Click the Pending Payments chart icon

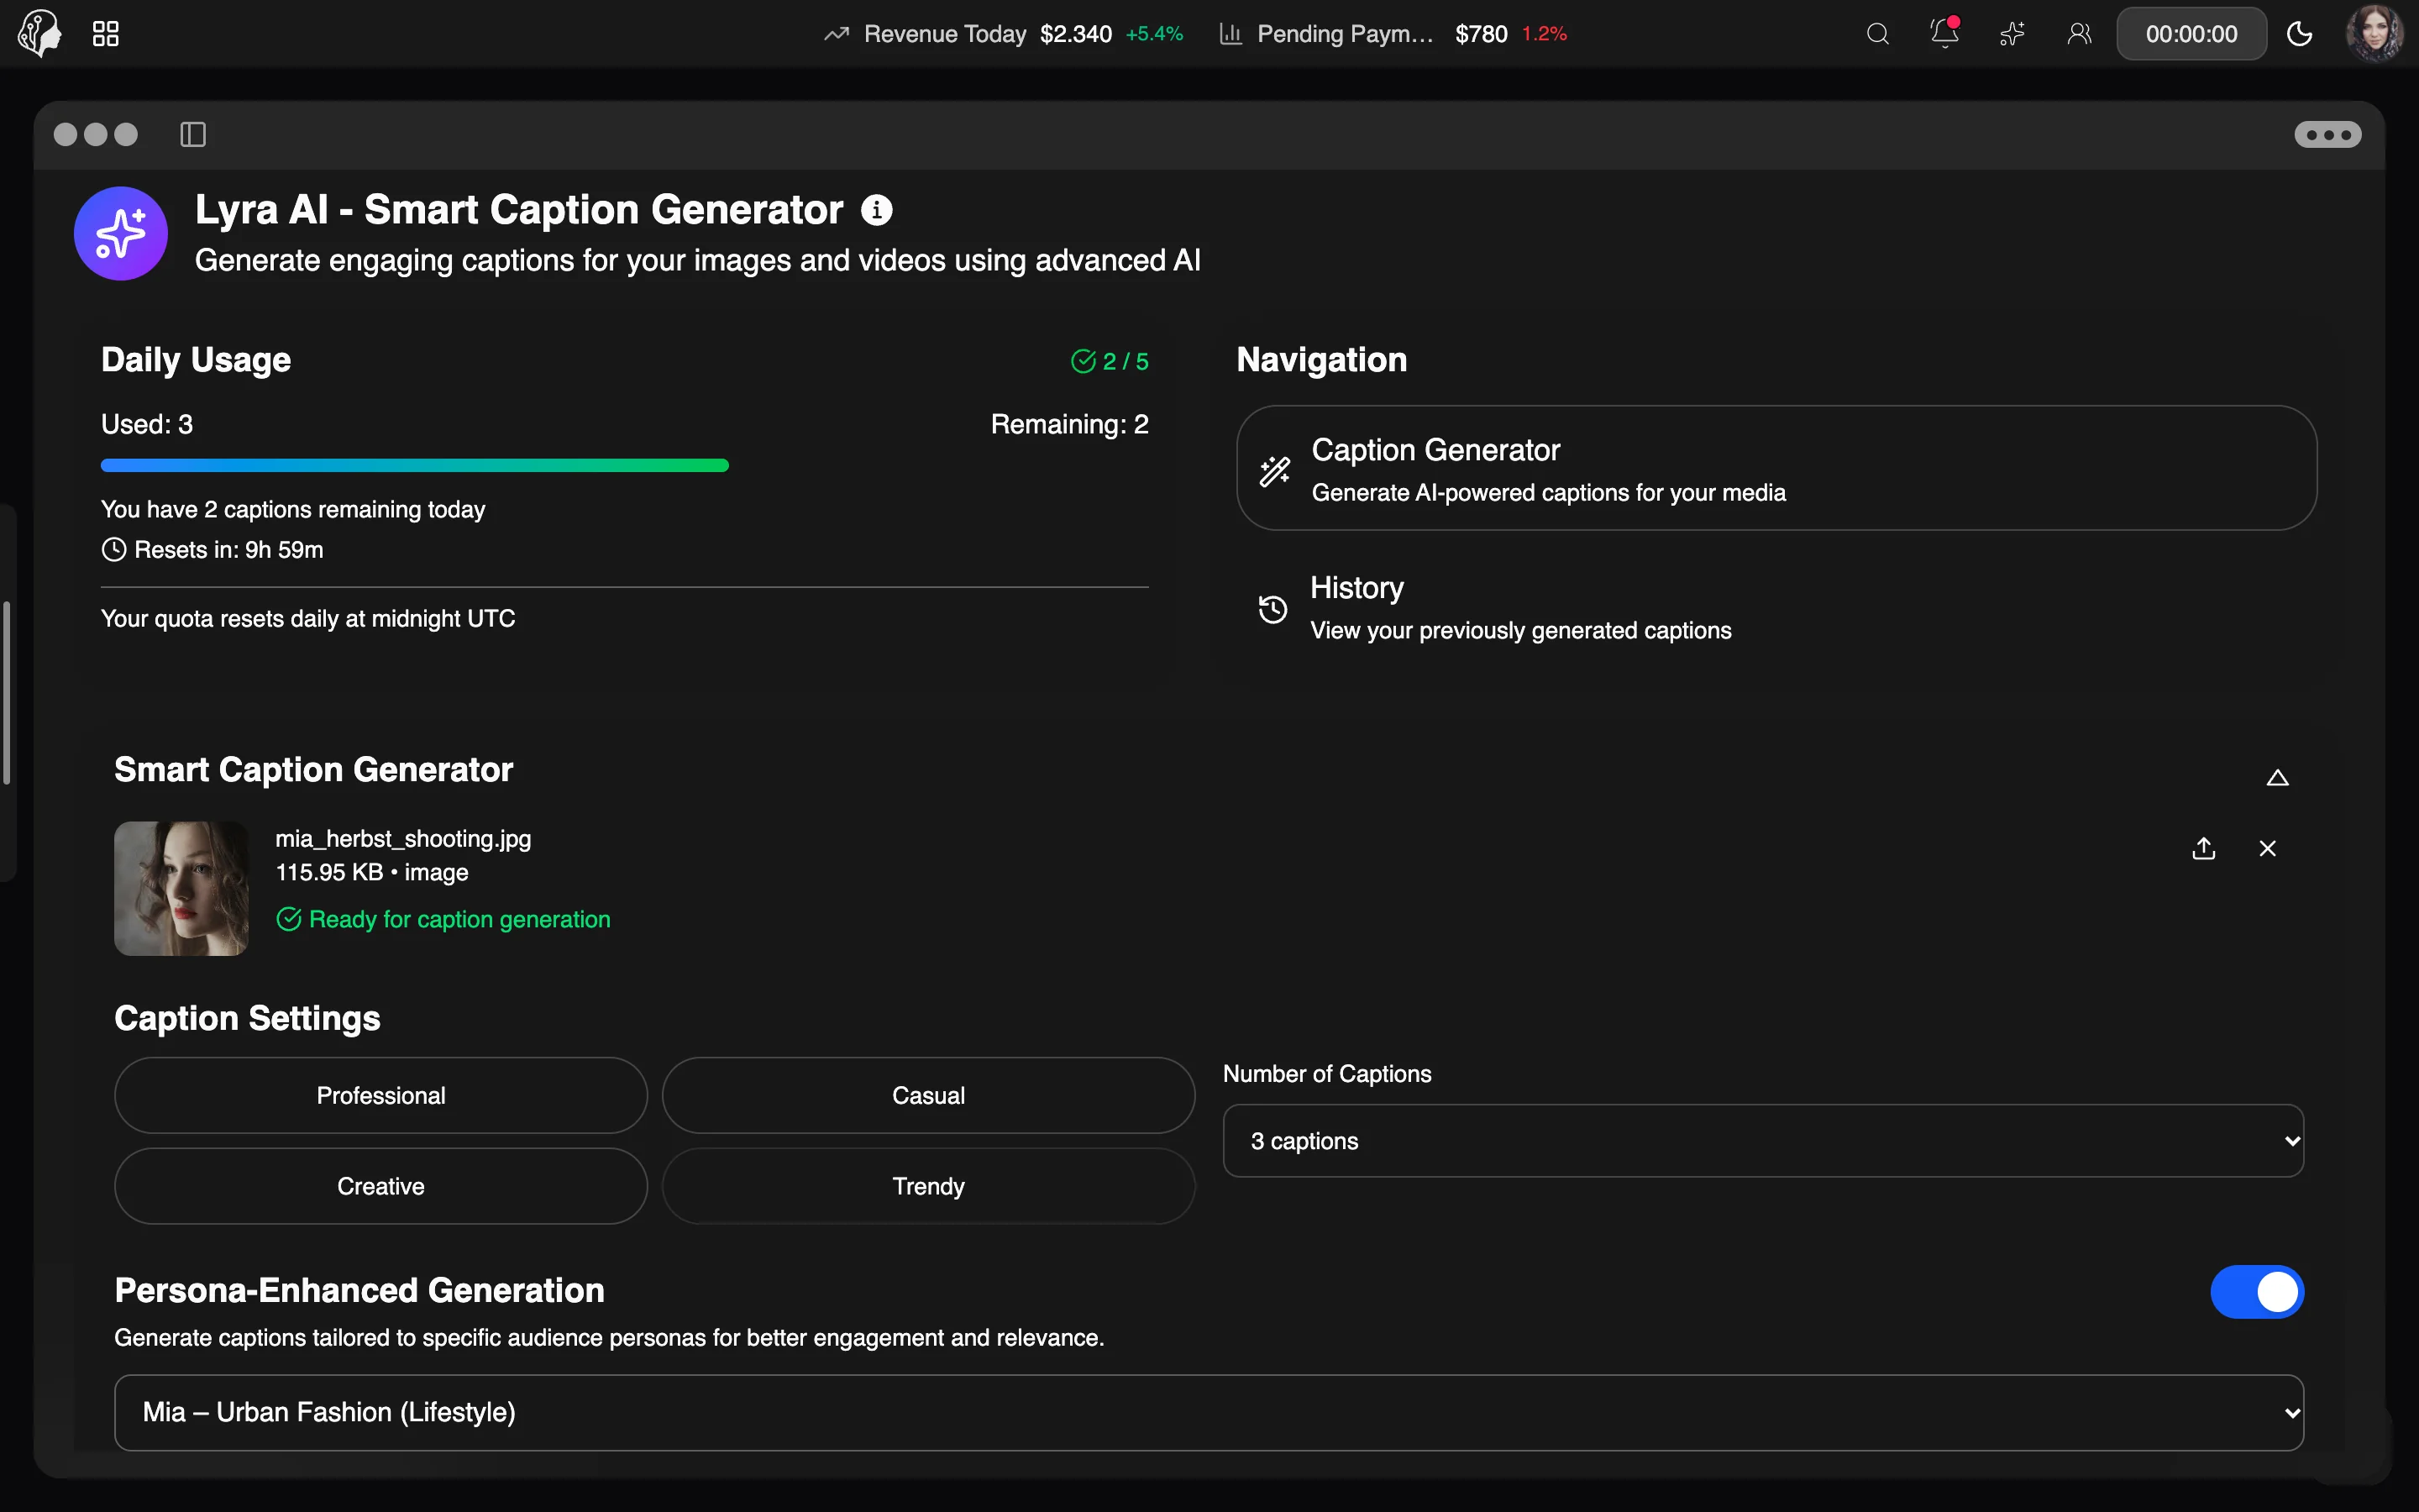[x=1230, y=34]
